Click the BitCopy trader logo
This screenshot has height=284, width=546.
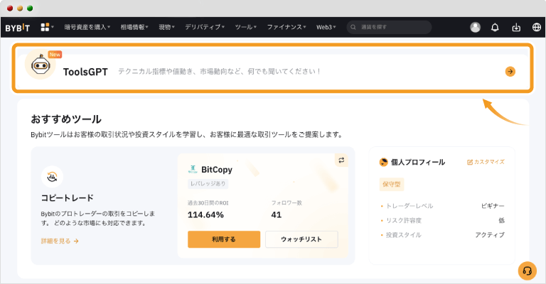(x=193, y=169)
